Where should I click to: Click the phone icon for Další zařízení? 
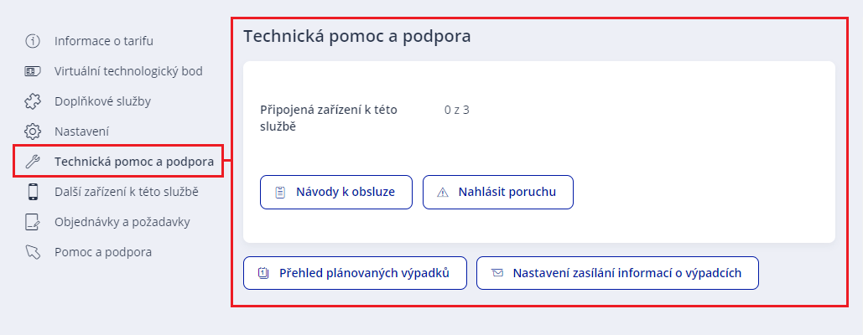(x=33, y=192)
